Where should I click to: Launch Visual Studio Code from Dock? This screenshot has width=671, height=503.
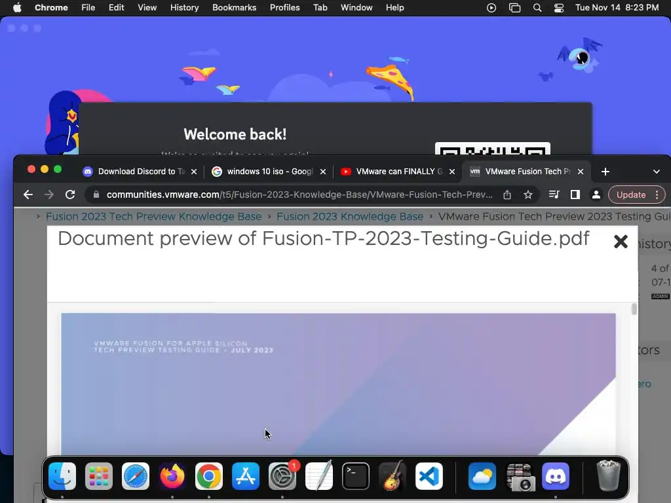(x=429, y=476)
